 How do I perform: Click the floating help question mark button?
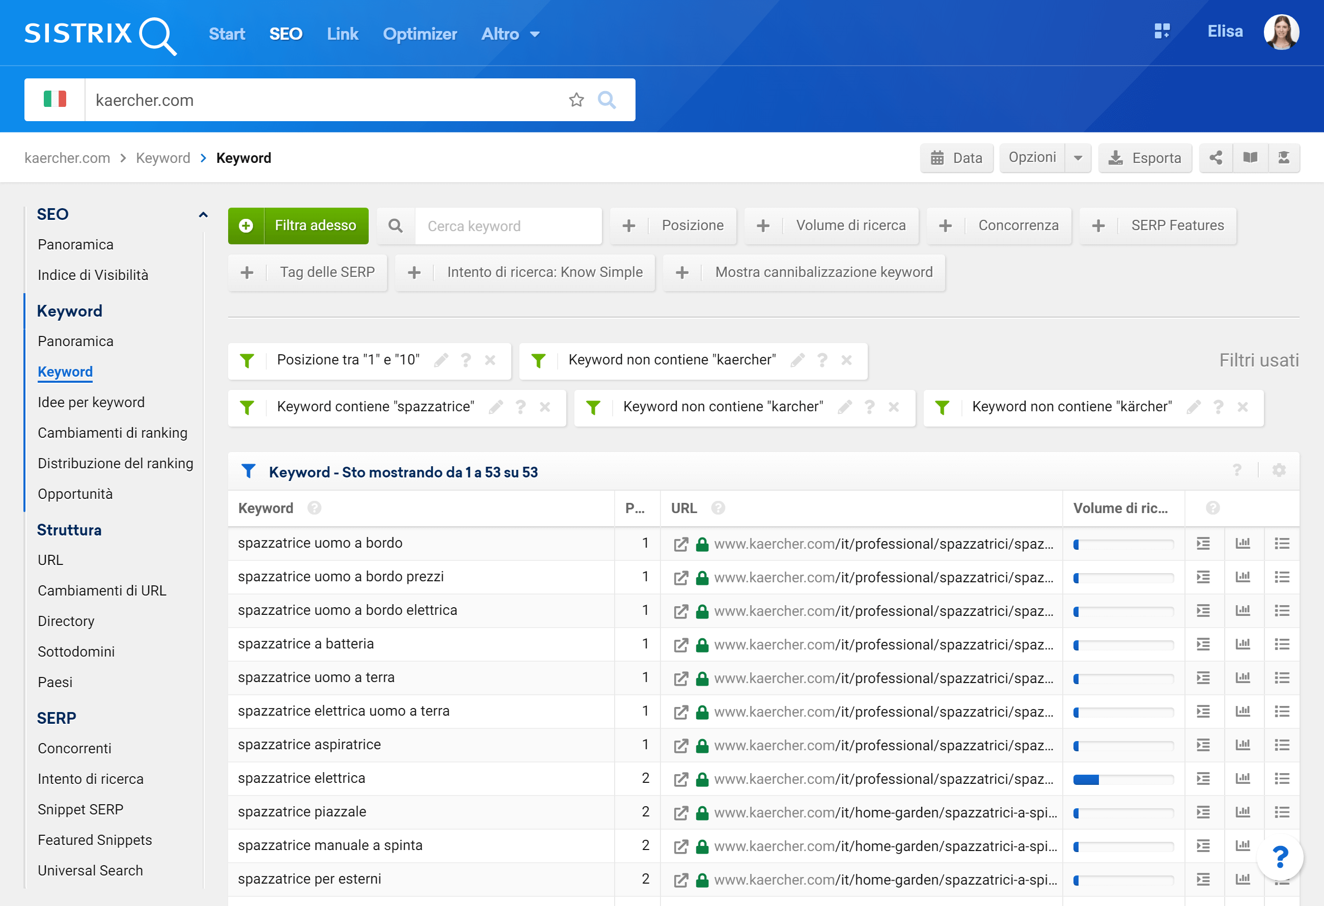1280,857
